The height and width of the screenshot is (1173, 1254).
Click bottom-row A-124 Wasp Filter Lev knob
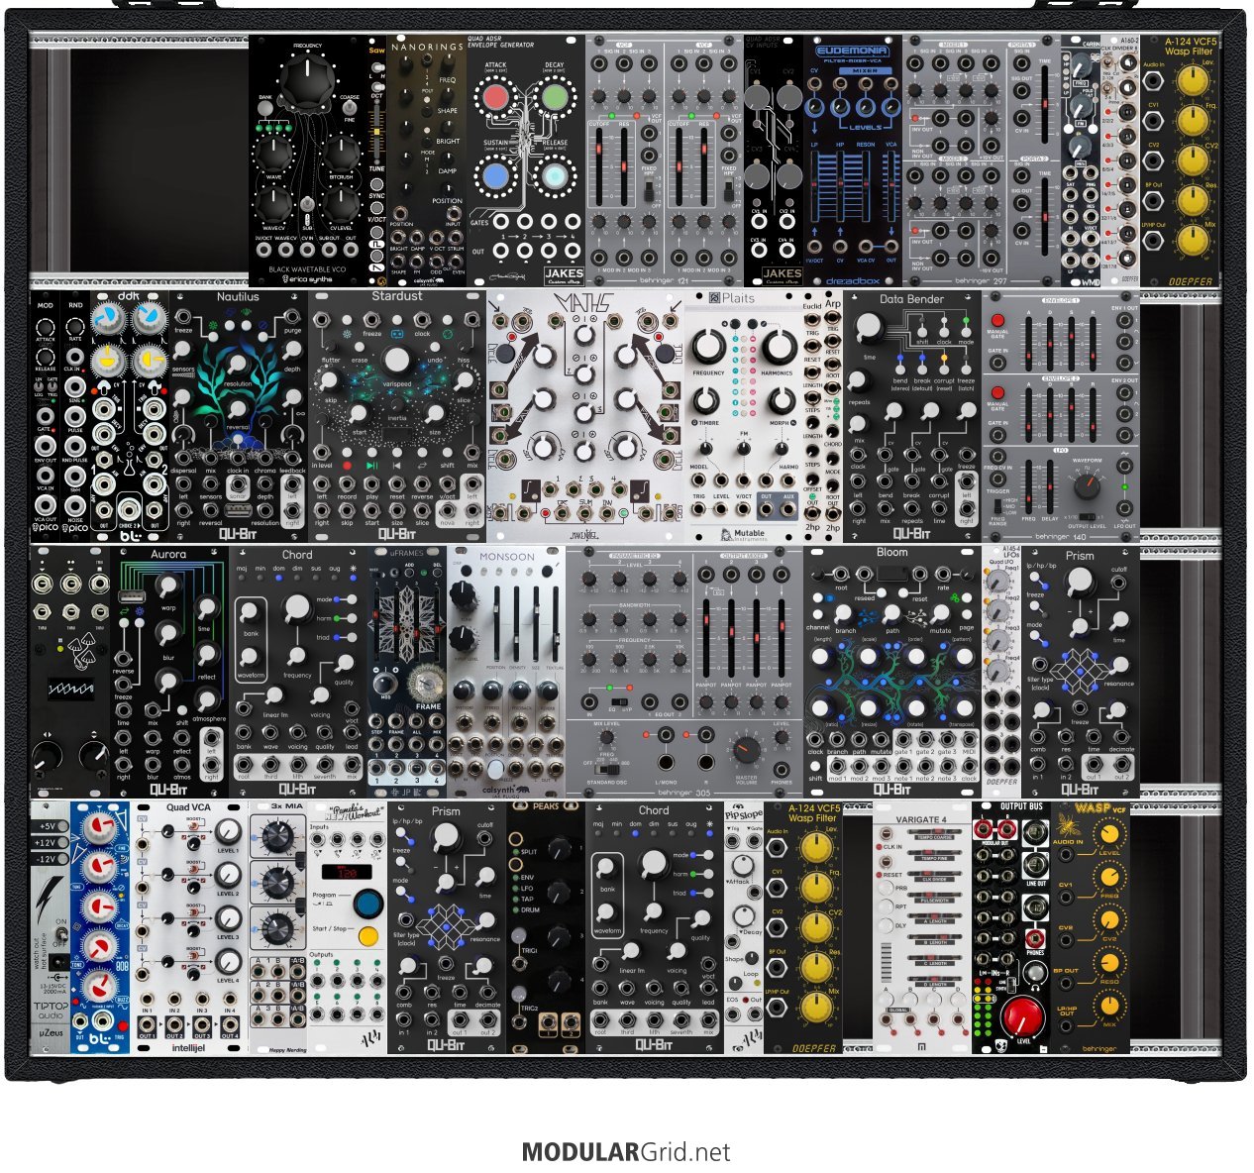click(815, 848)
